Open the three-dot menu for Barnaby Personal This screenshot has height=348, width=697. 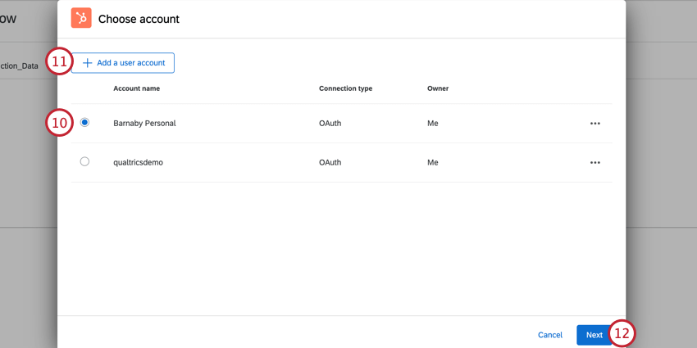(594, 124)
